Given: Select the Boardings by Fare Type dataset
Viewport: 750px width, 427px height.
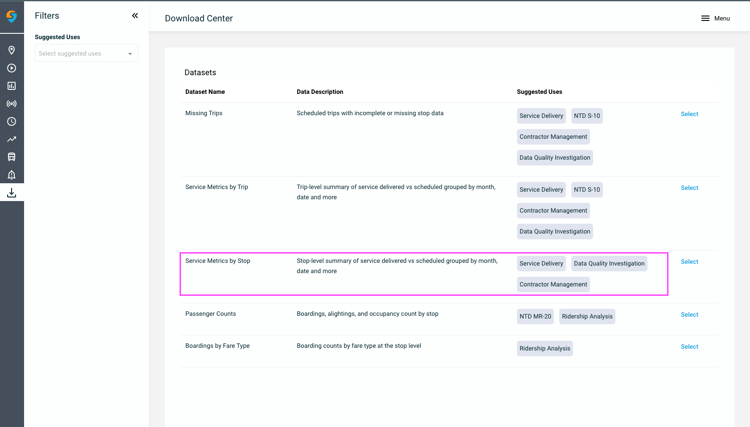Looking at the screenshot, I should pos(689,346).
